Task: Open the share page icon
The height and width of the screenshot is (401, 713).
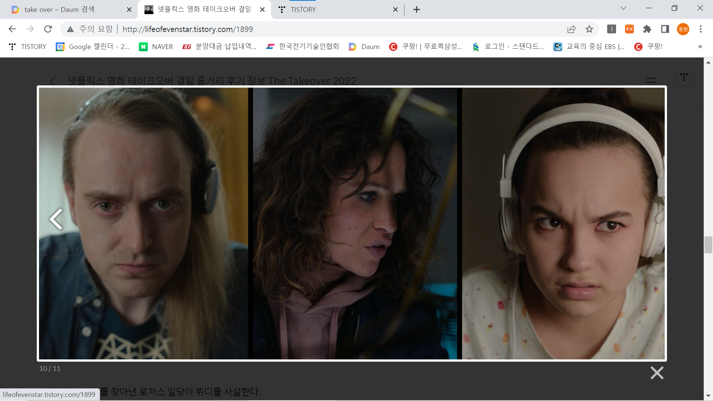Action: tap(572, 29)
